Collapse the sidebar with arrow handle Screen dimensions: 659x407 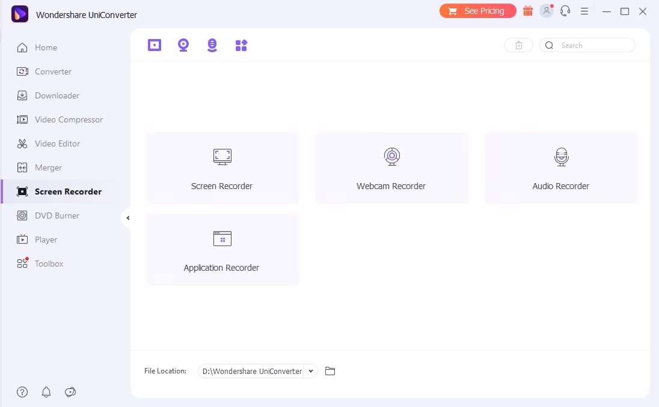(x=127, y=218)
